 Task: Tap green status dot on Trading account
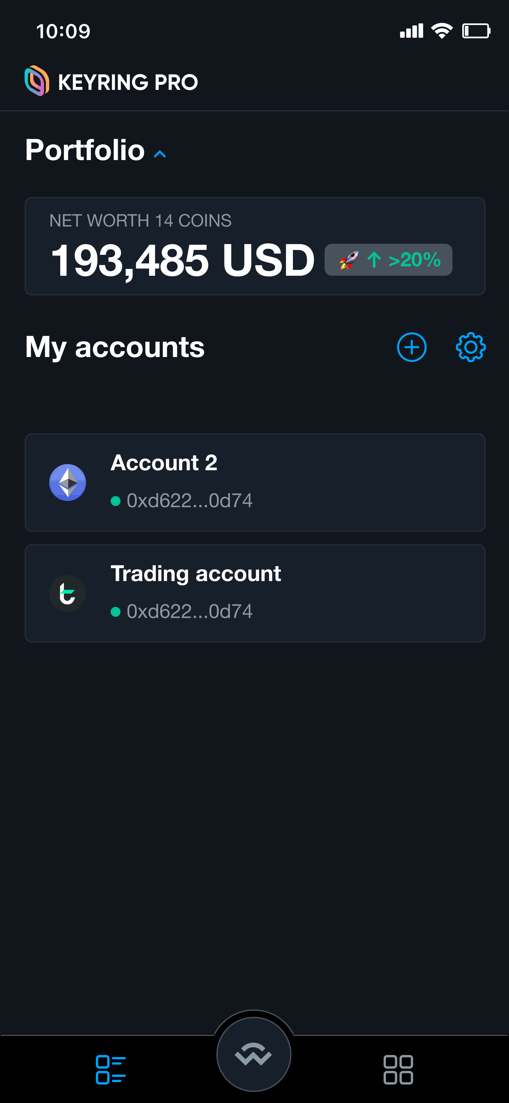coord(116,612)
